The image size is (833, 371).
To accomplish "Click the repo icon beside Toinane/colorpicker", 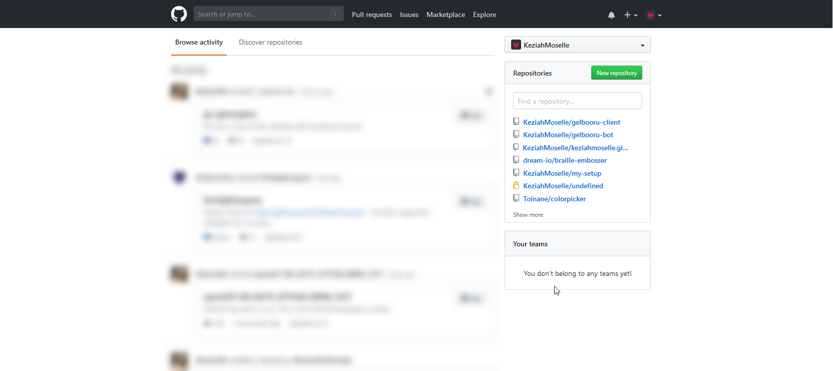I will (516, 198).
